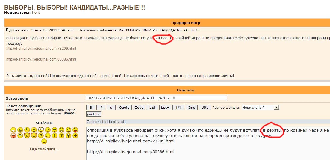This screenshot has height=160, width=330.
Task: Apply italic with the i button
Action: 101,108
